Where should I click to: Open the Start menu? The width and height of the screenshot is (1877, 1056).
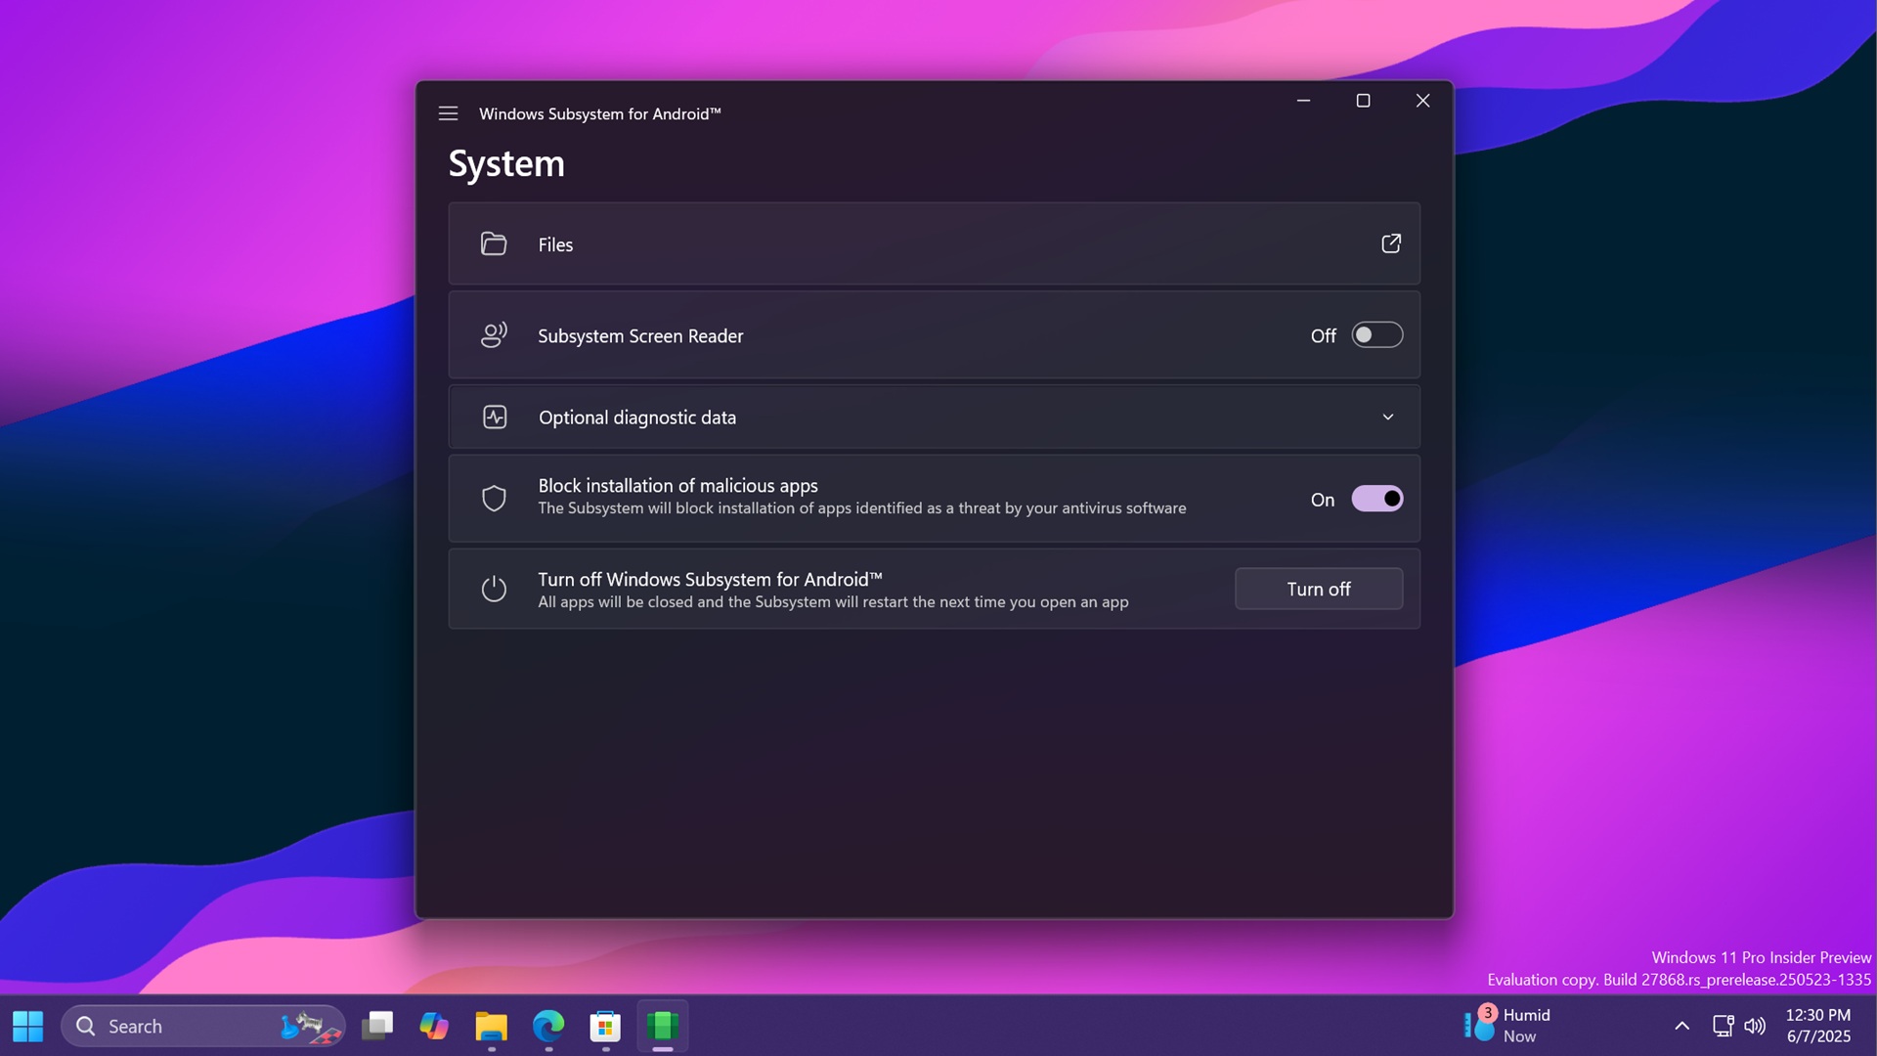(26, 1026)
